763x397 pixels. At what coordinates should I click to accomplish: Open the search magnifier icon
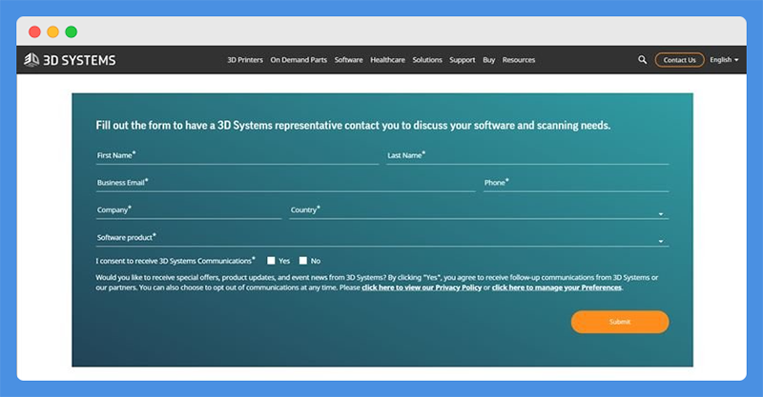(642, 60)
